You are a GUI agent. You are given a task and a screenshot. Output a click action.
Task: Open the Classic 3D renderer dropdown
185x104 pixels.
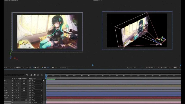pyautogui.click(x=151, y=68)
